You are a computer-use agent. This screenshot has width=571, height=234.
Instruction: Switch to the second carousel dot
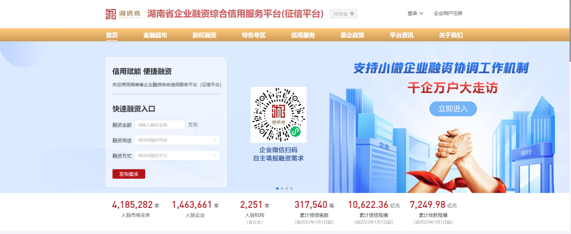pos(282,188)
